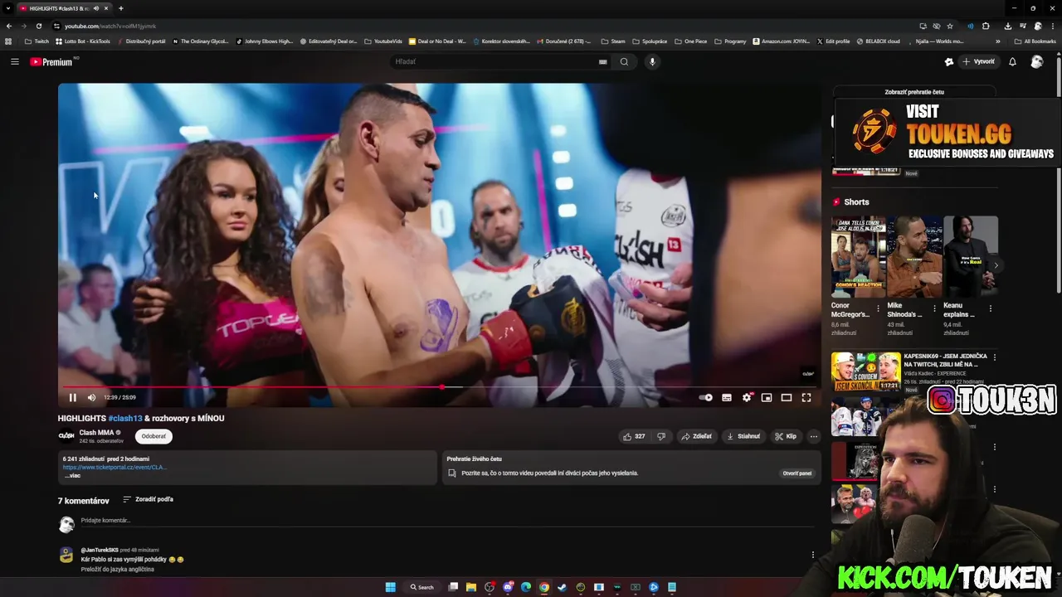
Task: Toggle the autoplay switch in player controls
Action: [x=705, y=398]
